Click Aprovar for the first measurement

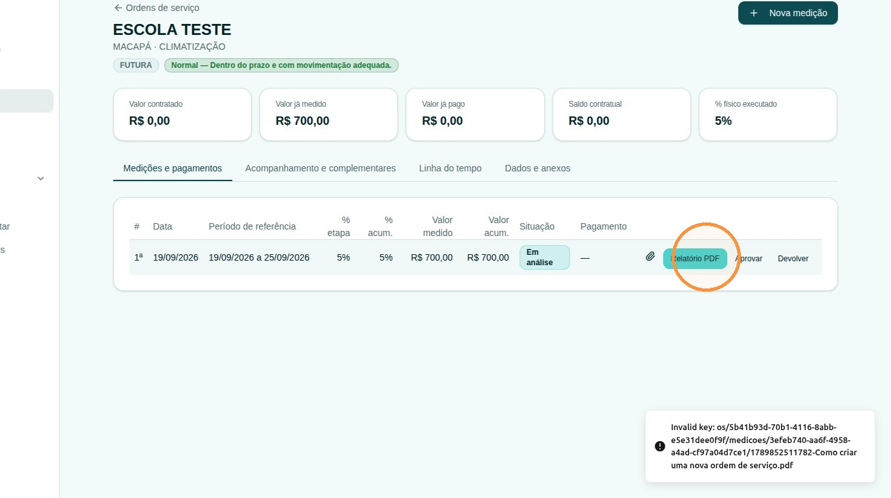[749, 258]
